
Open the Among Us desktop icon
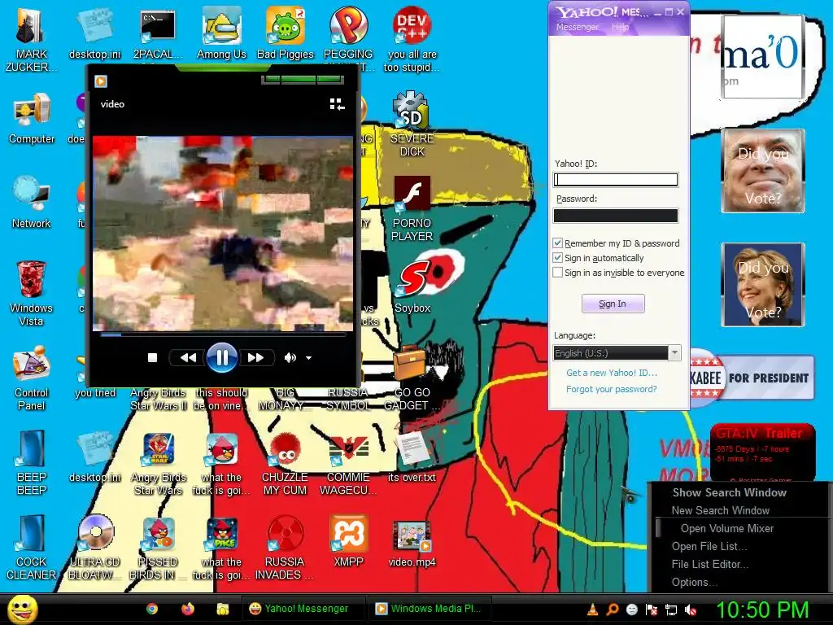pyautogui.click(x=221, y=33)
